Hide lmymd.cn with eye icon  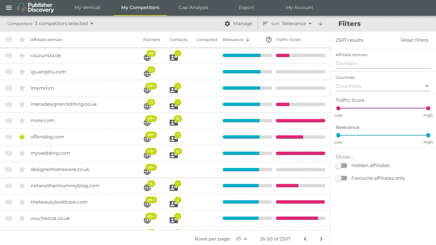9,88
